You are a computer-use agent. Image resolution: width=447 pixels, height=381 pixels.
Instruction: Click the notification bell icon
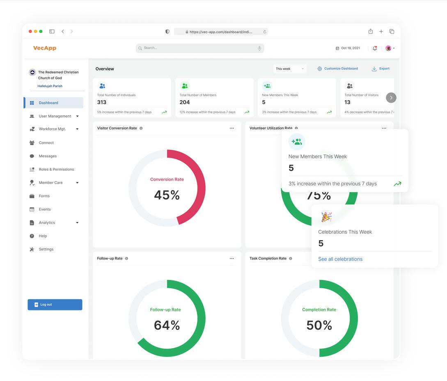coord(375,48)
